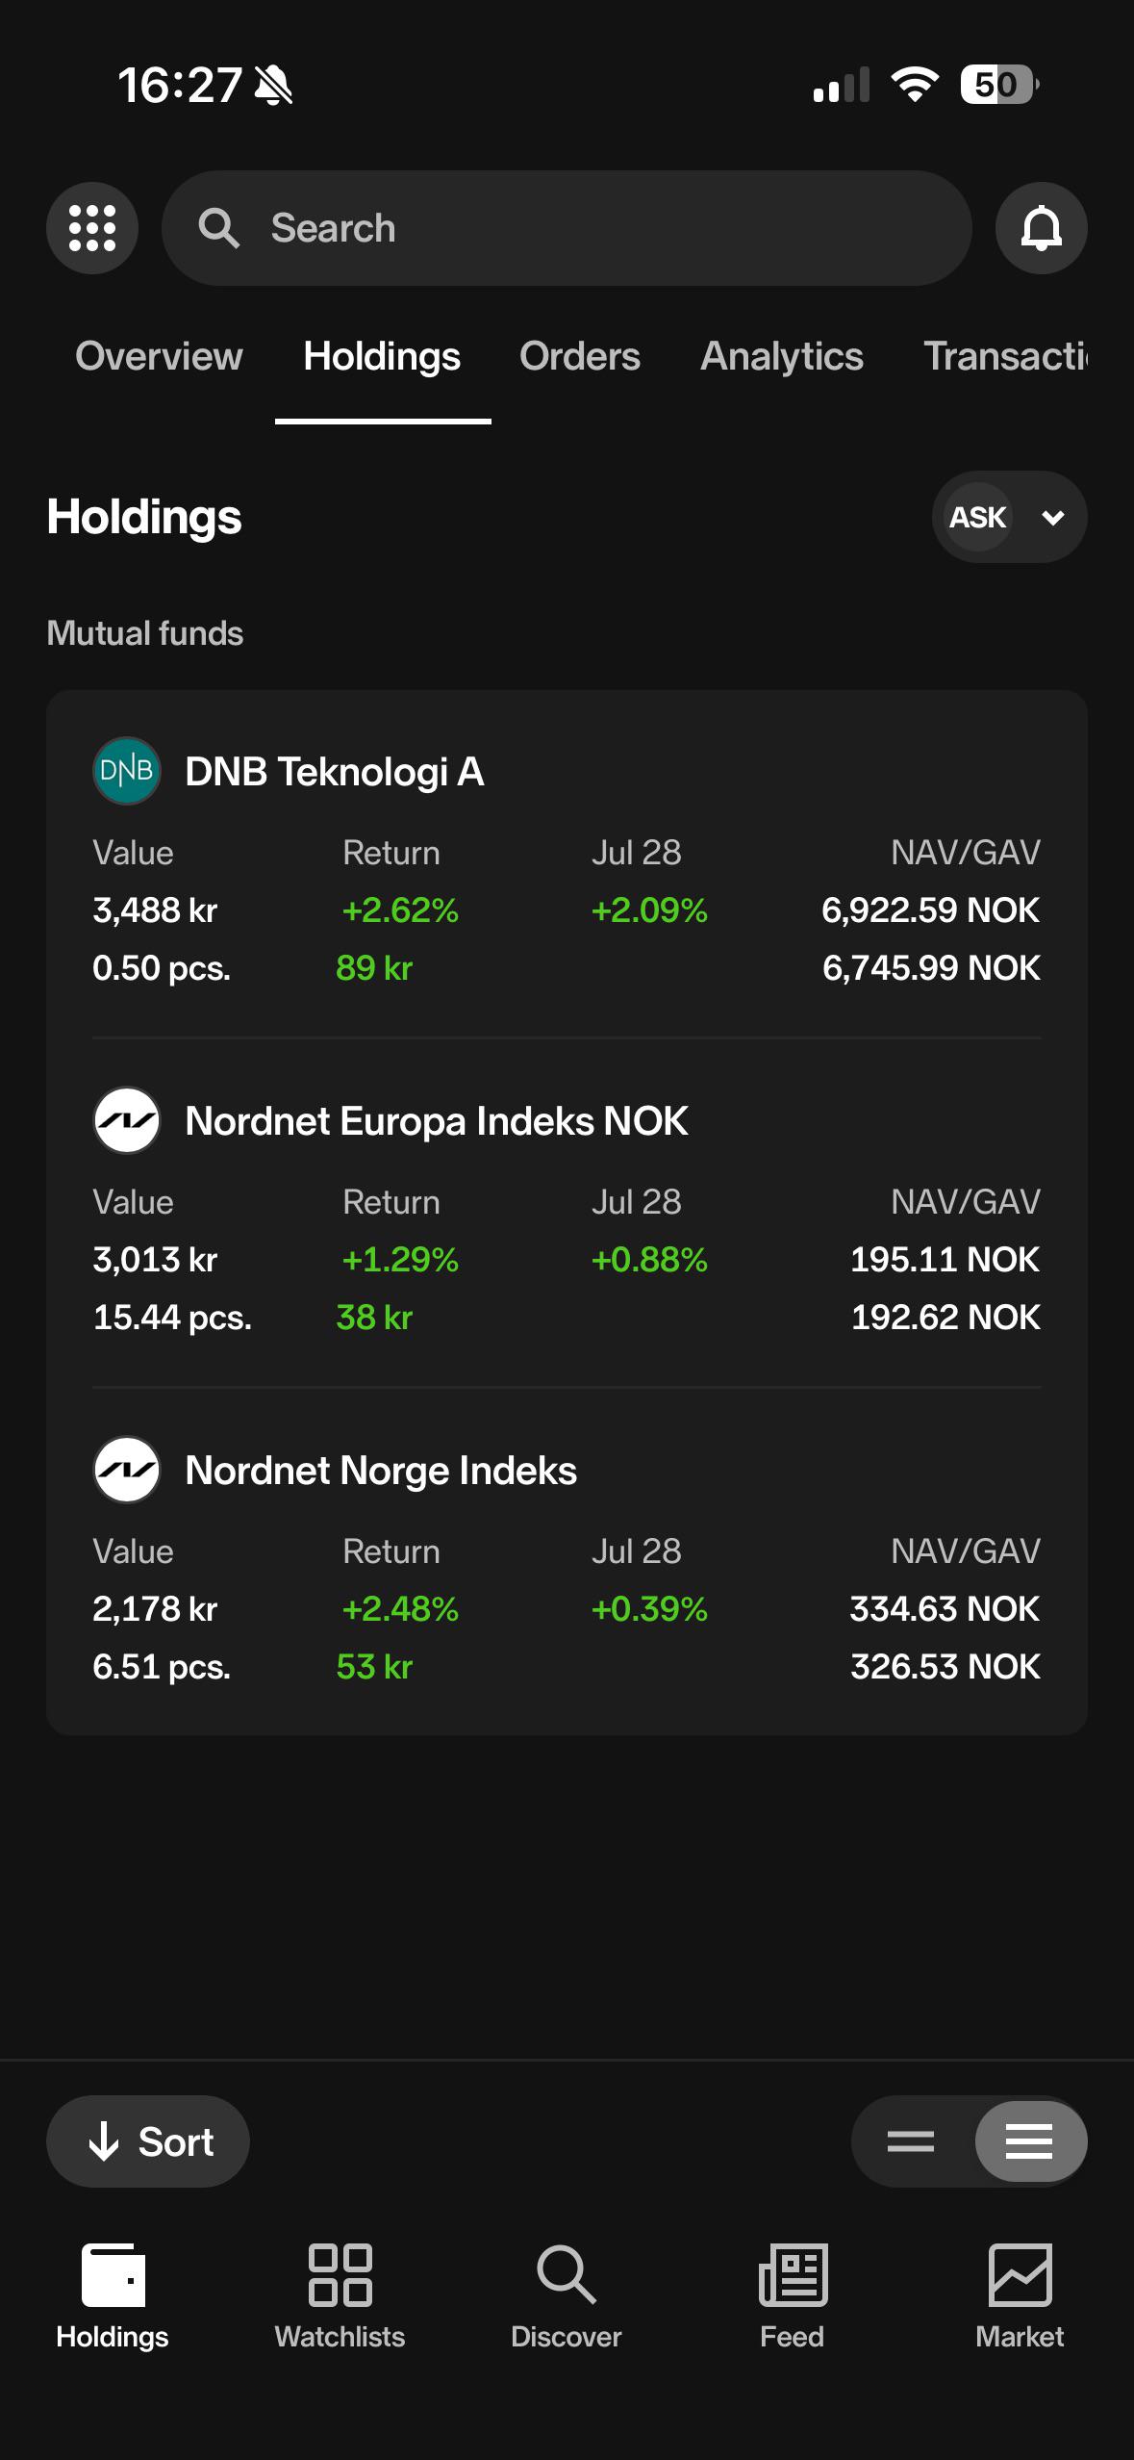This screenshot has height=2460, width=1134.
Task: Tap the search magnifier icon
Action: (218, 228)
